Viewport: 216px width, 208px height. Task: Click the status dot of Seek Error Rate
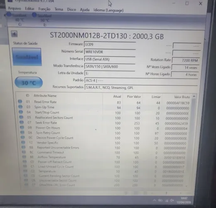[22, 122]
